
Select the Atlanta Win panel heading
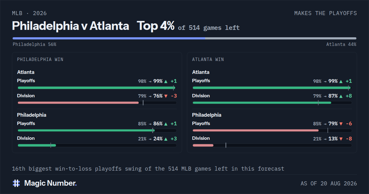point(208,59)
